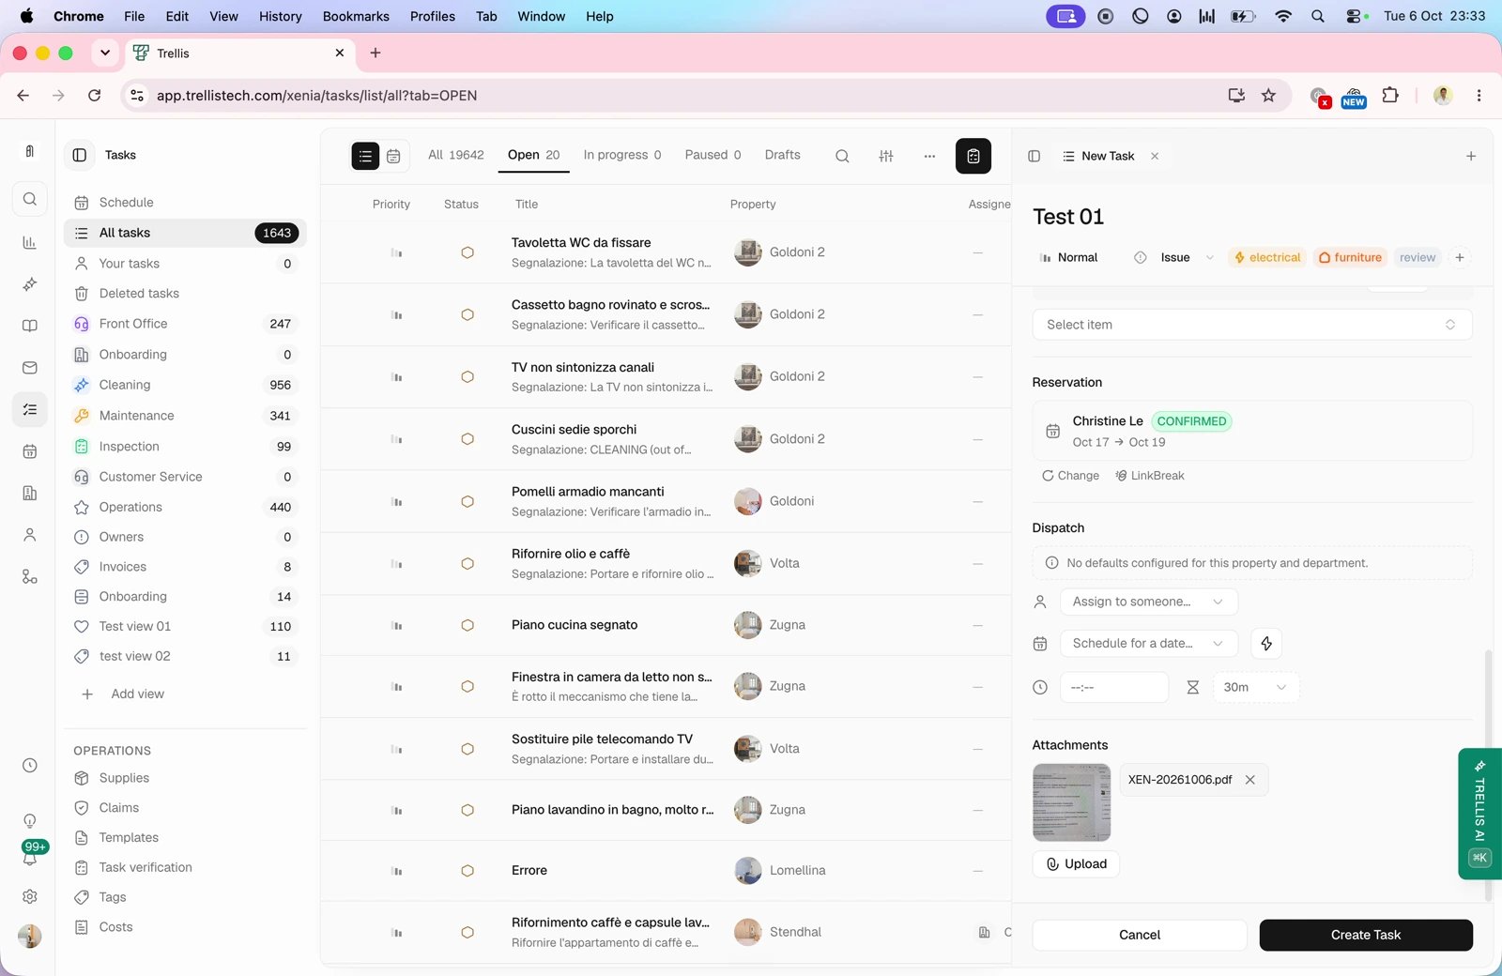
Task: Click the Cancel button
Action: pos(1140,935)
